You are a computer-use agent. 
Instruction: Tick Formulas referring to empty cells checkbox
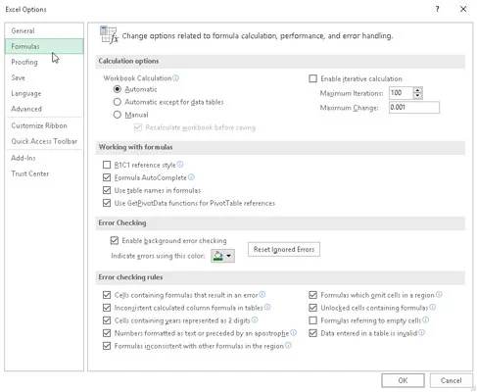pyautogui.click(x=312, y=320)
